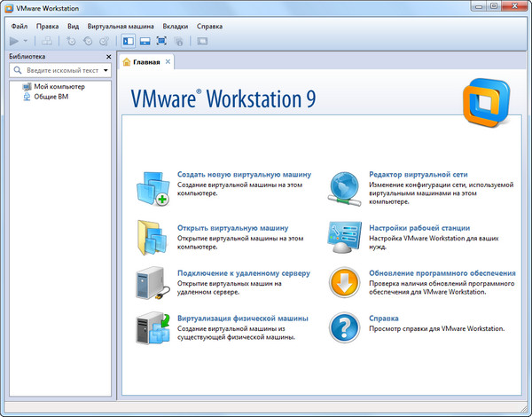Open the library search options dropdown arrow
This screenshot has height=417, width=532.
pos(106,69)
